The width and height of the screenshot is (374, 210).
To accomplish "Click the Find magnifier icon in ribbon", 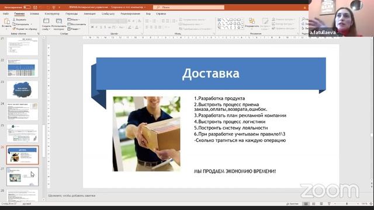I will coord(303,19).
